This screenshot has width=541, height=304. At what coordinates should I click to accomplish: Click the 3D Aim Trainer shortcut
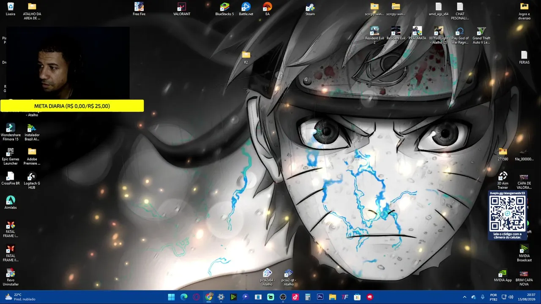pyautogui.click(x=503, y=180)
